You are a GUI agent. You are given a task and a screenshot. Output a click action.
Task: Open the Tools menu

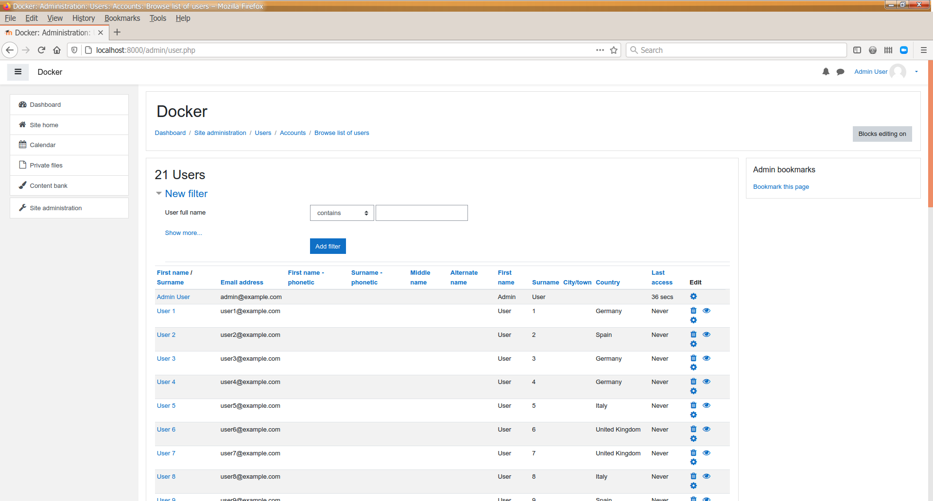coord(158,18)
